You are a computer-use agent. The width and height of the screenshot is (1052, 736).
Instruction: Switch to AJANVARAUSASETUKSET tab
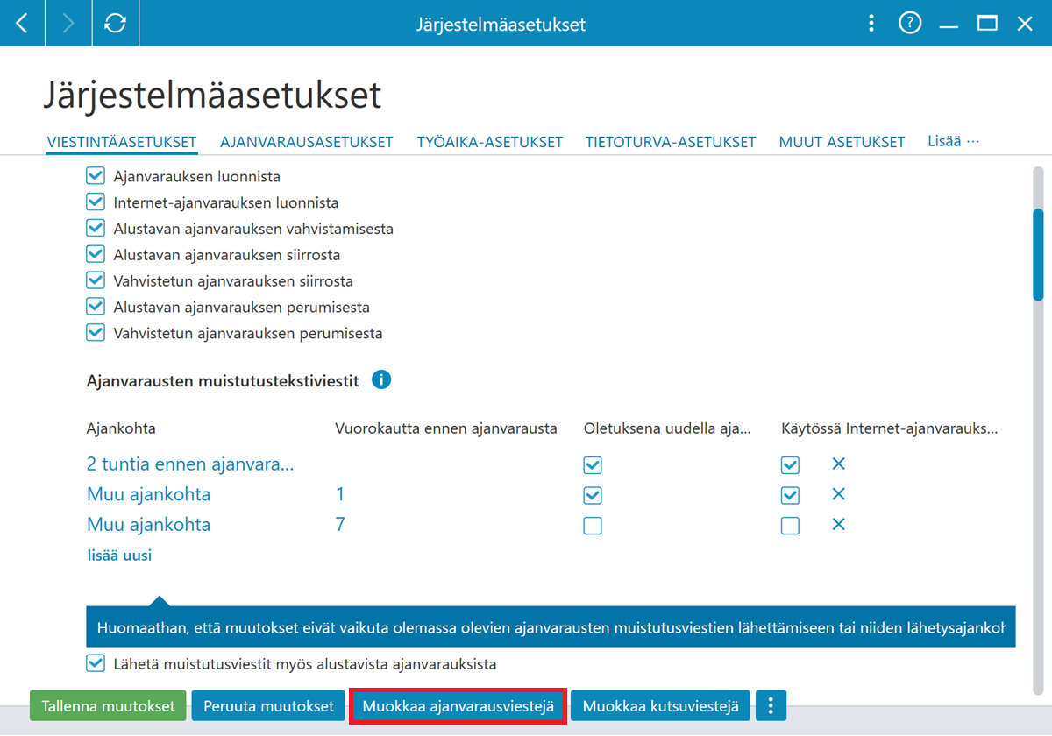[x=307, y=142]
